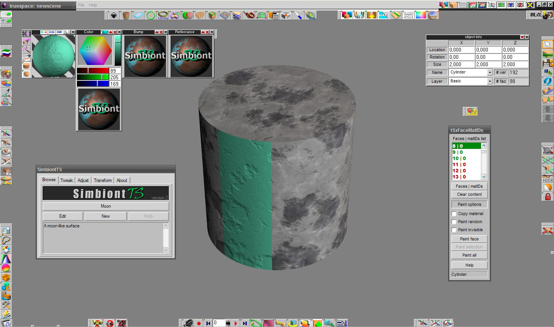Click the red triangle in Reflectance panel header
This screenshot has width=554, height=327.
pyautogui.click(x=203, y=32)
